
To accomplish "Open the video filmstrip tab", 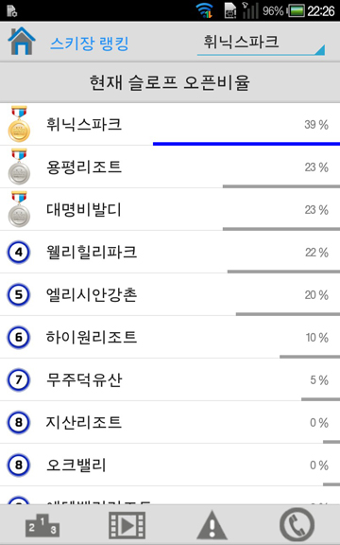I will click(127, 525).
